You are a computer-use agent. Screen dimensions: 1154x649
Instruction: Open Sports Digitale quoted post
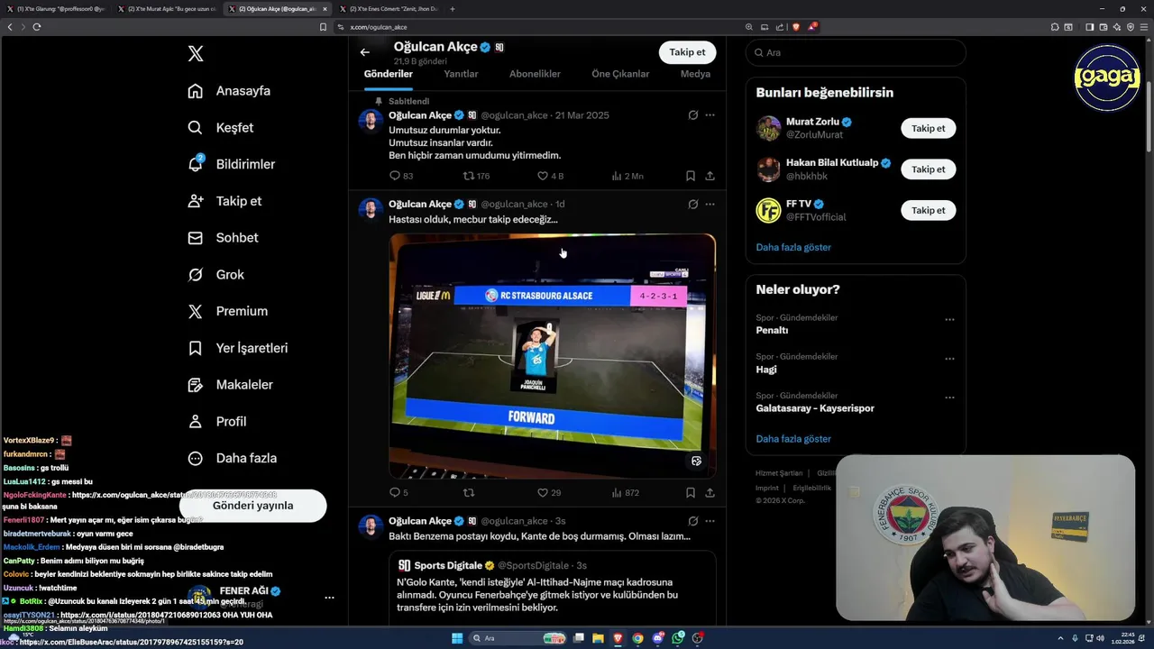click(553, 586)
